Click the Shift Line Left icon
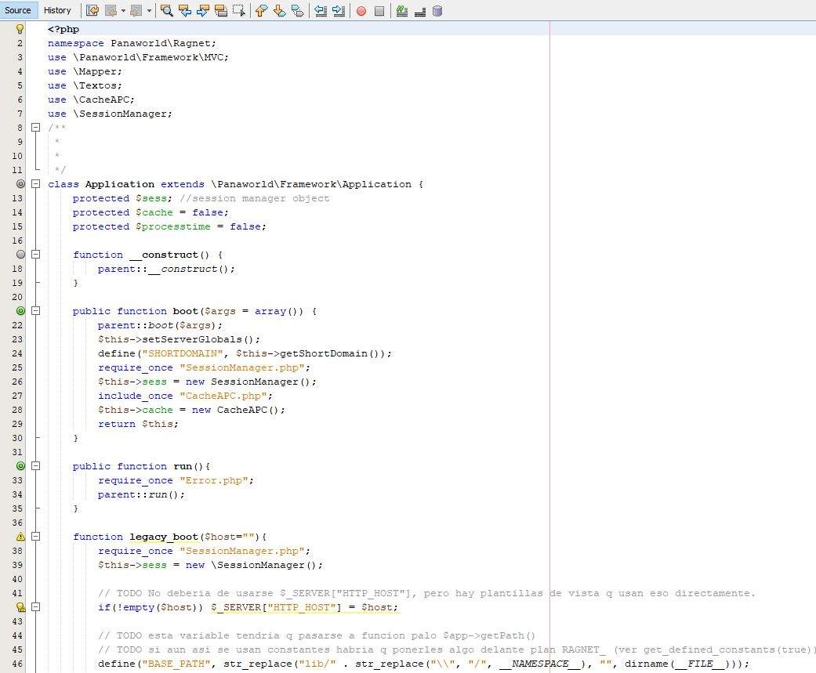Image resolution: width=816 pixels, height=673 pixels. (x=321, y=10)
